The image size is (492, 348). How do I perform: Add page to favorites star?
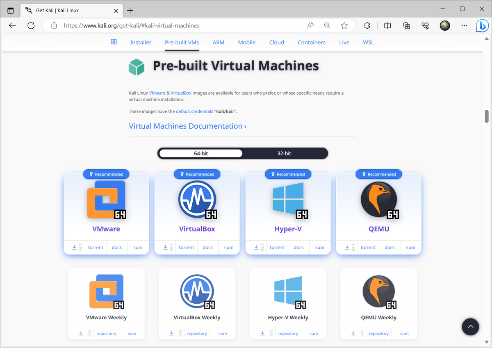tap(344, 25)
